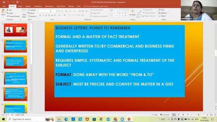Screen dimensions: 217x122
Task: Reset the slide layout
Action: [x=31, y=13]
